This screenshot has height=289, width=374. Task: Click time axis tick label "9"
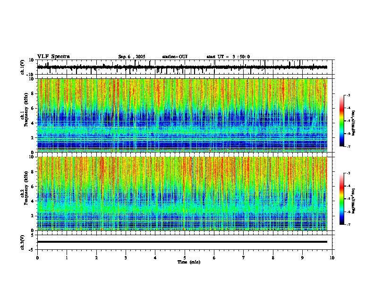point(302,258)
